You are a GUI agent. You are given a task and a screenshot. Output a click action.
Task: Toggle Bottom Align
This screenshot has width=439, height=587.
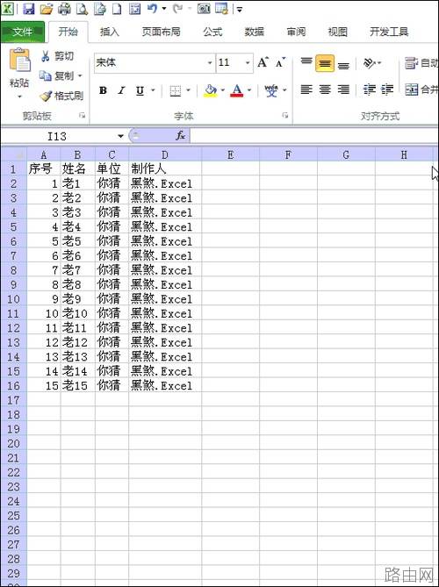pyautogui.click(x=343, y=64)
